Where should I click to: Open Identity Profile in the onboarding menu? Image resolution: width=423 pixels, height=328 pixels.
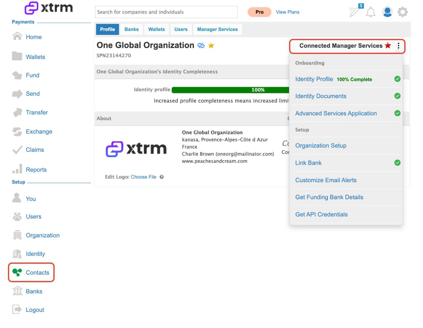314,79
